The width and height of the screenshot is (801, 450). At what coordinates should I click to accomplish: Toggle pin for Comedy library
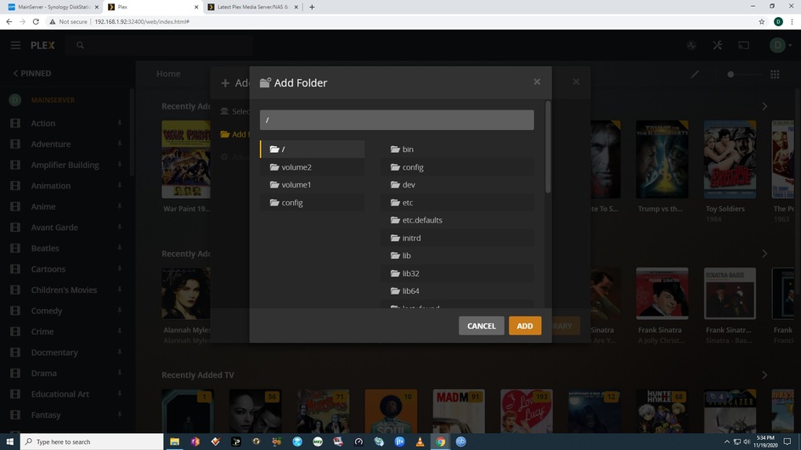tap(120, 311)
